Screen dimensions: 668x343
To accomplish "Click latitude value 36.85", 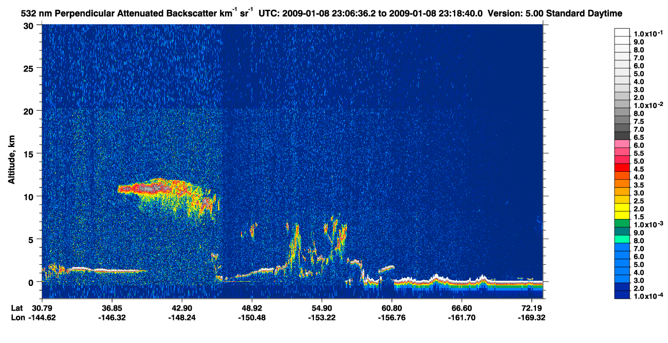I will tap(112, 308).
